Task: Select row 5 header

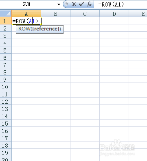Action: tap(6, 50)
